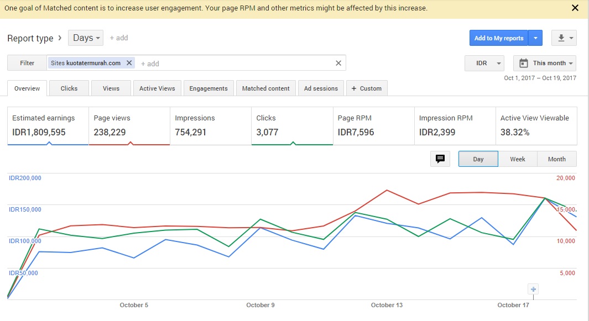Open the chart notes comment icon
Image resolution: width=589 pixels, height=321 pixels.
point(440,159)
